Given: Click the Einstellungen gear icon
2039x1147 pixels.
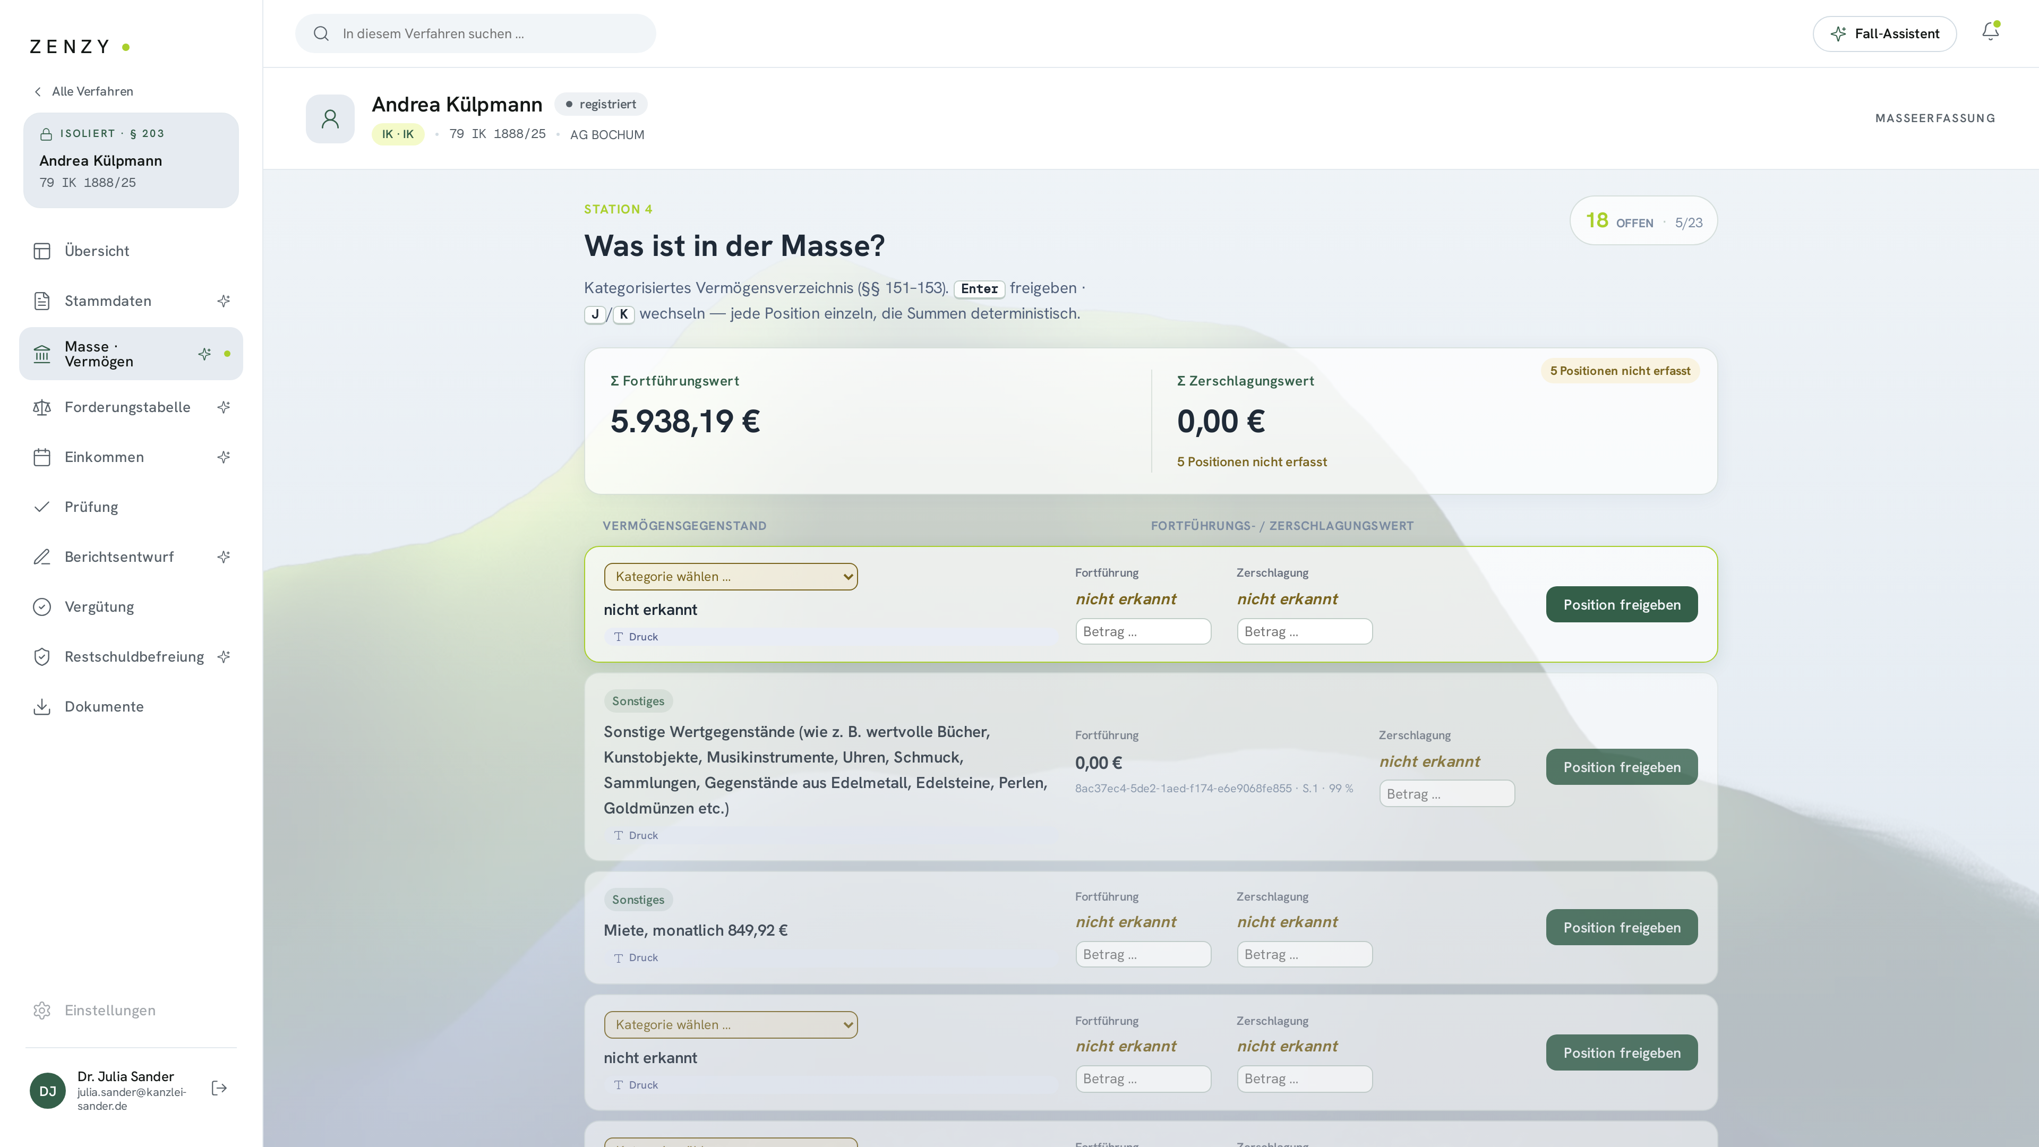Looking at the screenshot, I should 42,1010.
